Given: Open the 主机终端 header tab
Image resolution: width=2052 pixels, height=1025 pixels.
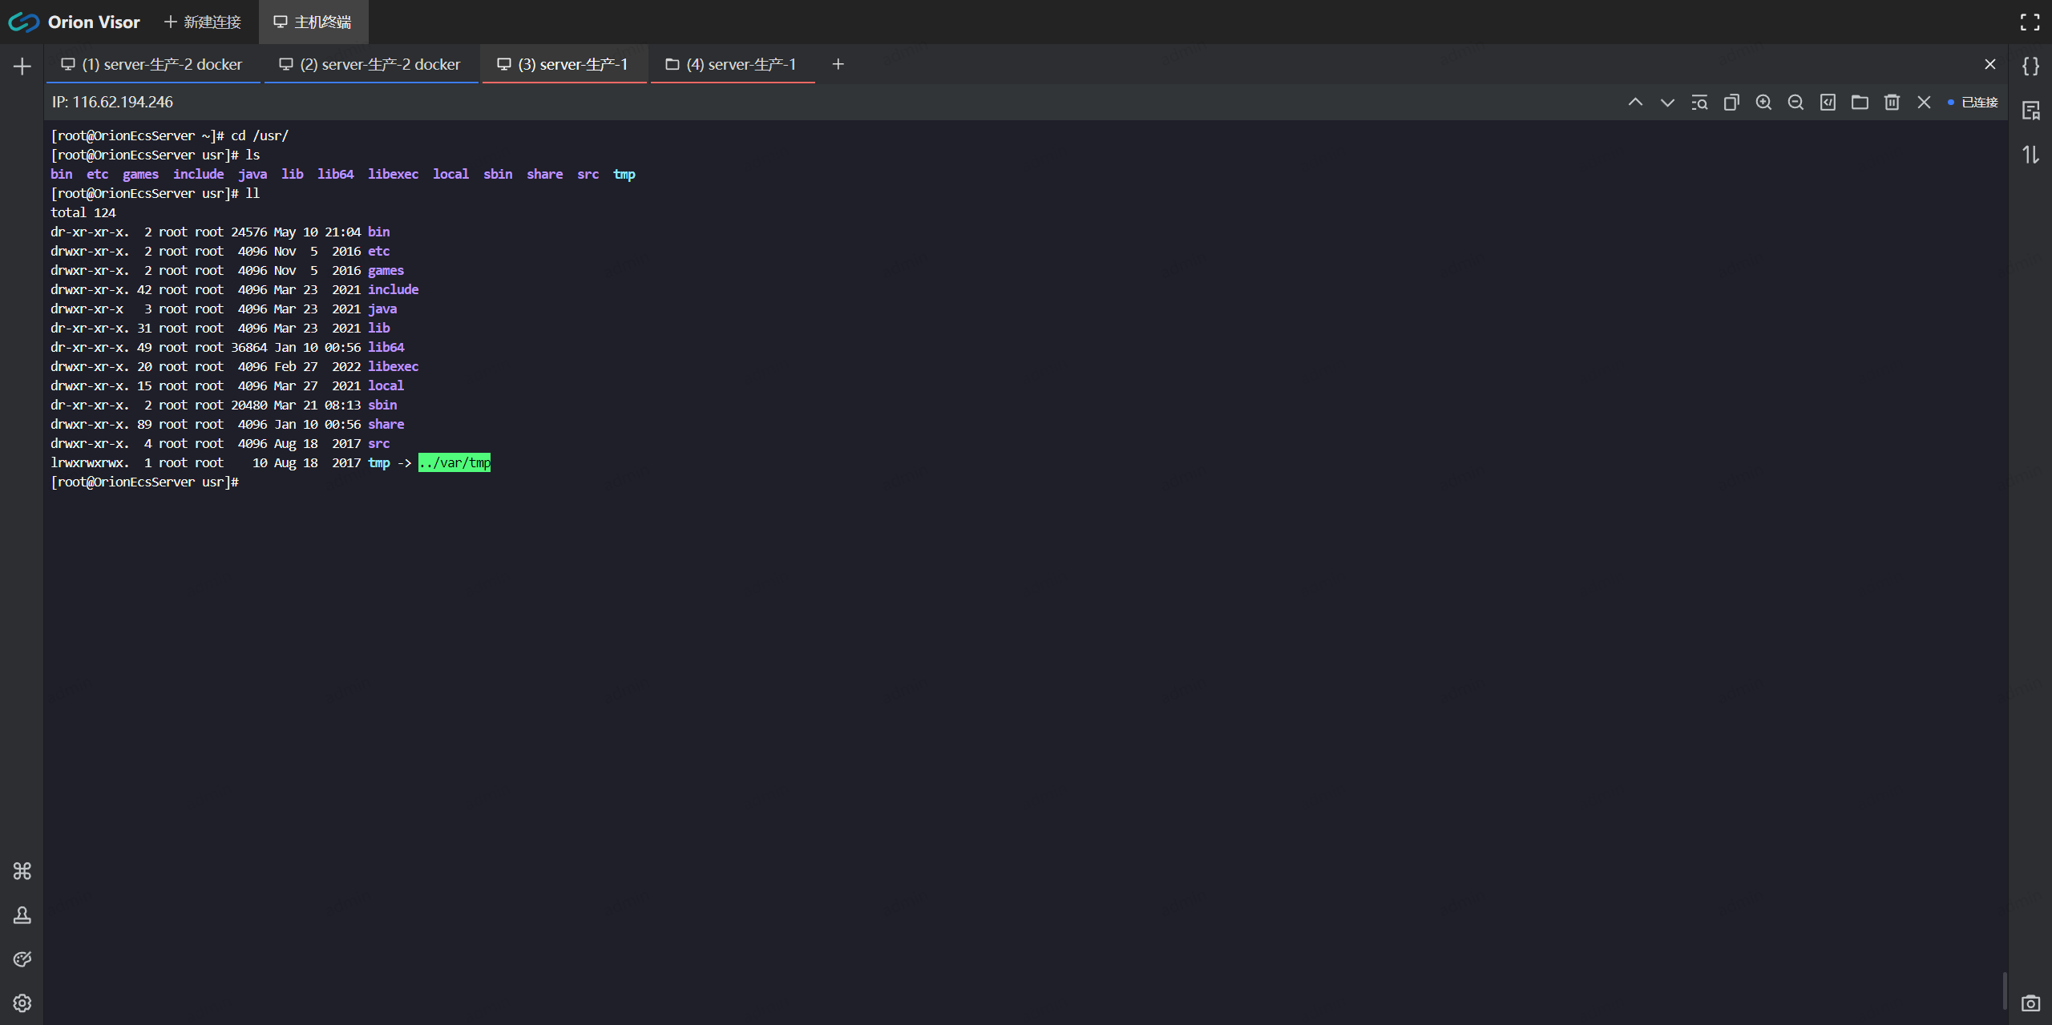Looking at the screenshot, I should point(313,22).
